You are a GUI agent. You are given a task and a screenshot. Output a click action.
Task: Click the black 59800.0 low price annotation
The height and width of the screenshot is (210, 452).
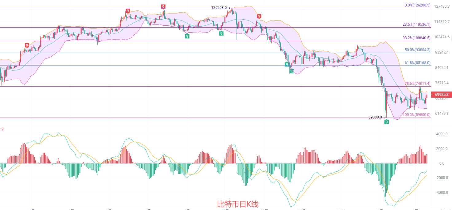[375, 117]
